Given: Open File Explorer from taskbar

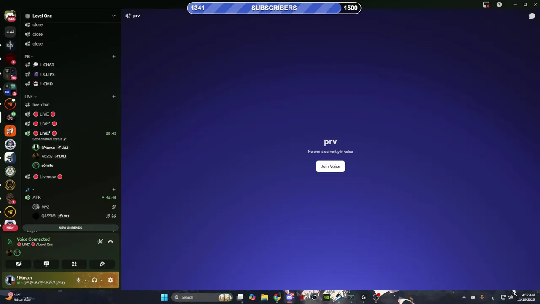Looking at the screenshot, I should pyautogui.click(x=265, y=297).
